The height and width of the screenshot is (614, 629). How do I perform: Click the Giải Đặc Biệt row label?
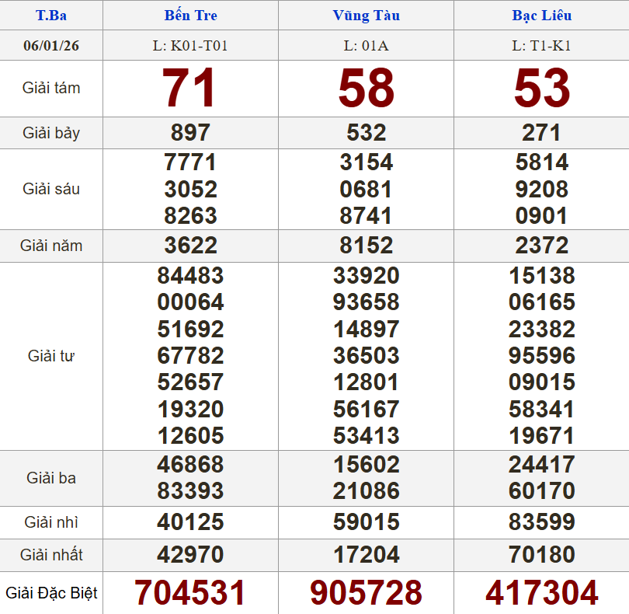click(x=51, y=593)
